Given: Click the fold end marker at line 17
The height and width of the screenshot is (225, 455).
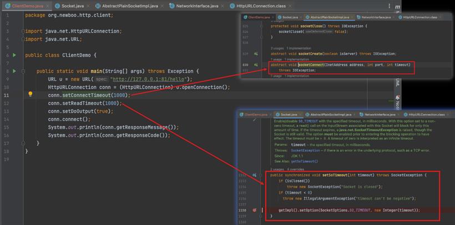Looking at the screenshot, I should pos(23,143).
